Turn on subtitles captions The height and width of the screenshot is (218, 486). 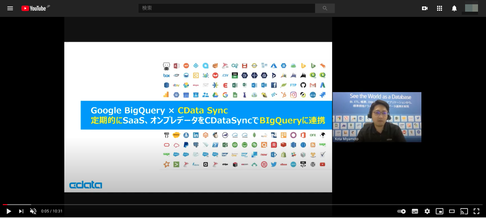tap(415, 211)
